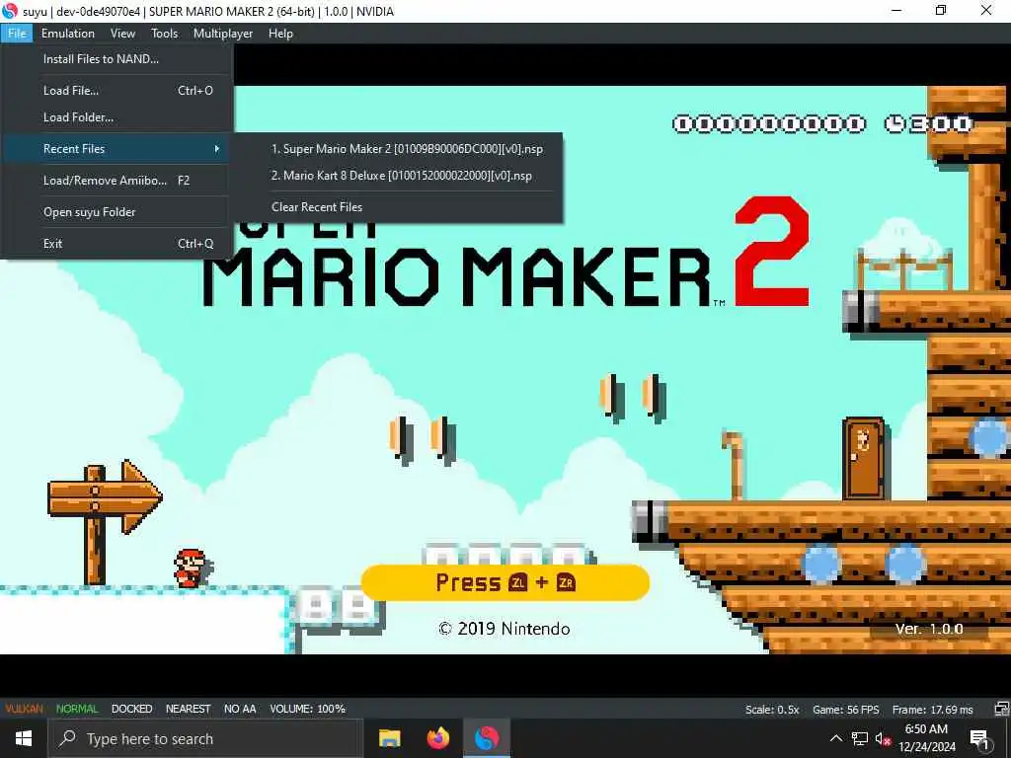Click the Mario character sprite

click(191, 568)
